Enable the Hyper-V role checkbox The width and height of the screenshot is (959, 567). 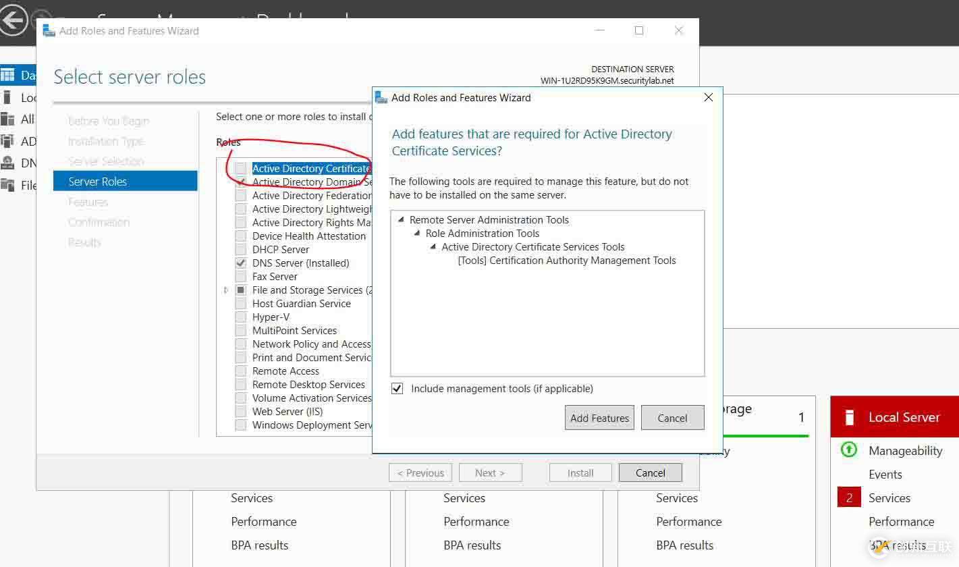(x=241, y=317)
